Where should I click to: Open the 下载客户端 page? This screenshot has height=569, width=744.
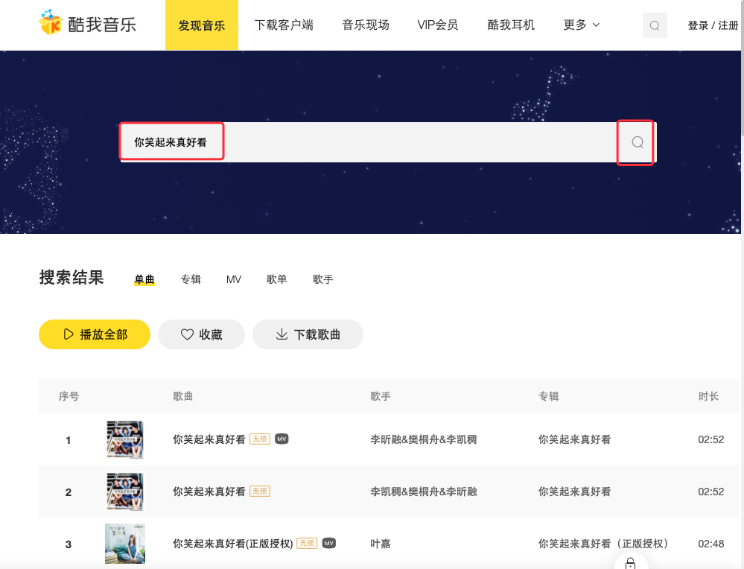[x=284, y=24]
